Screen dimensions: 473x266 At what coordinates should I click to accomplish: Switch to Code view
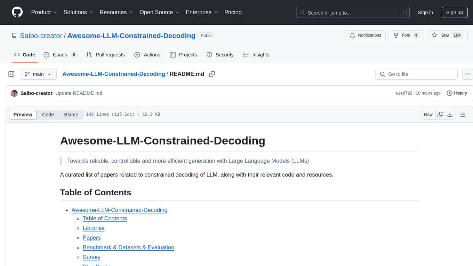[48, 115]
